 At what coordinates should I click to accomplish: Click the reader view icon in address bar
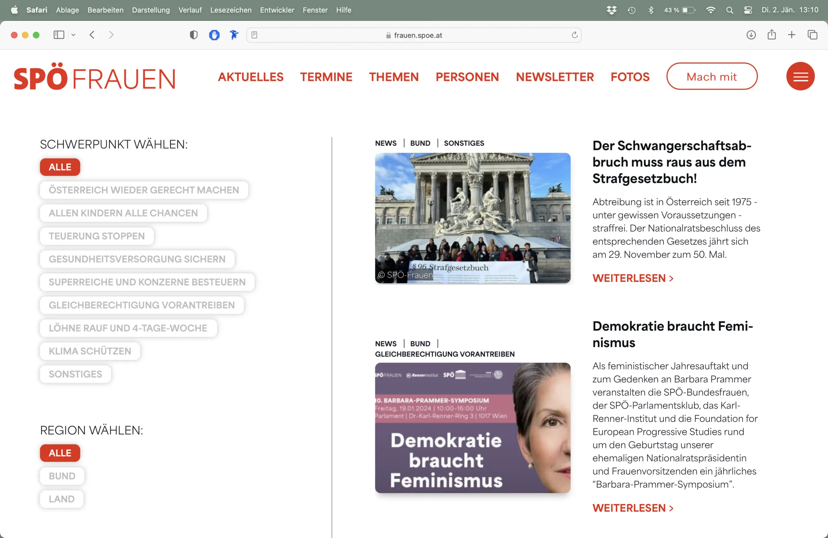pos(254,35)
